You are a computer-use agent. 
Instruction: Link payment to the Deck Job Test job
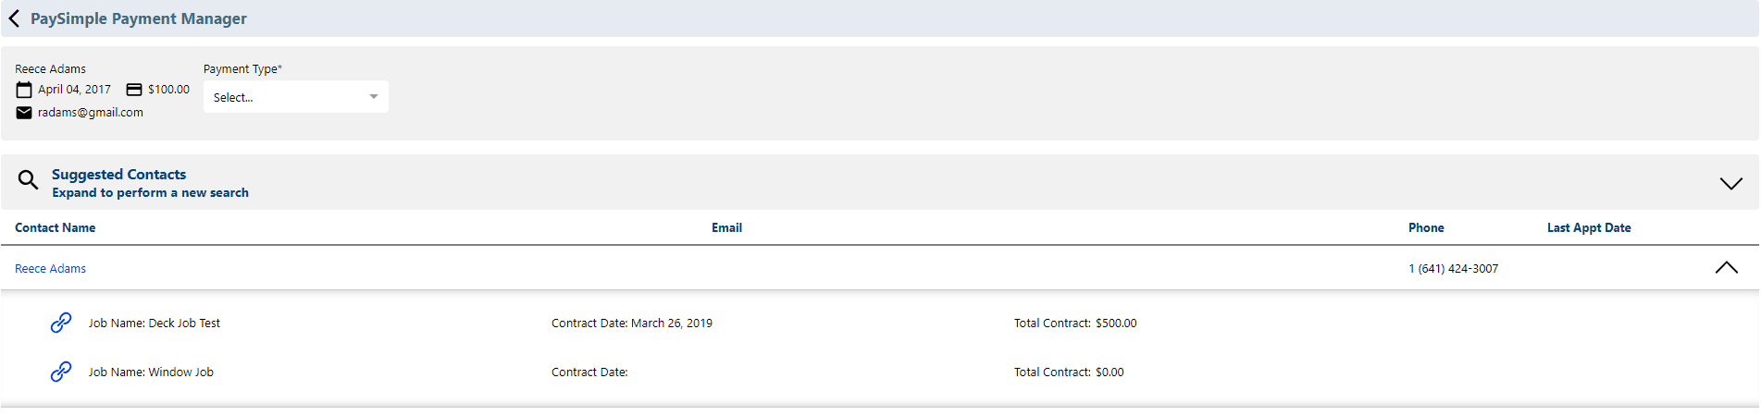61,323
